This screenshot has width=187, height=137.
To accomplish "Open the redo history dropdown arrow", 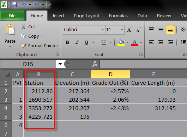I will point(43,5).
